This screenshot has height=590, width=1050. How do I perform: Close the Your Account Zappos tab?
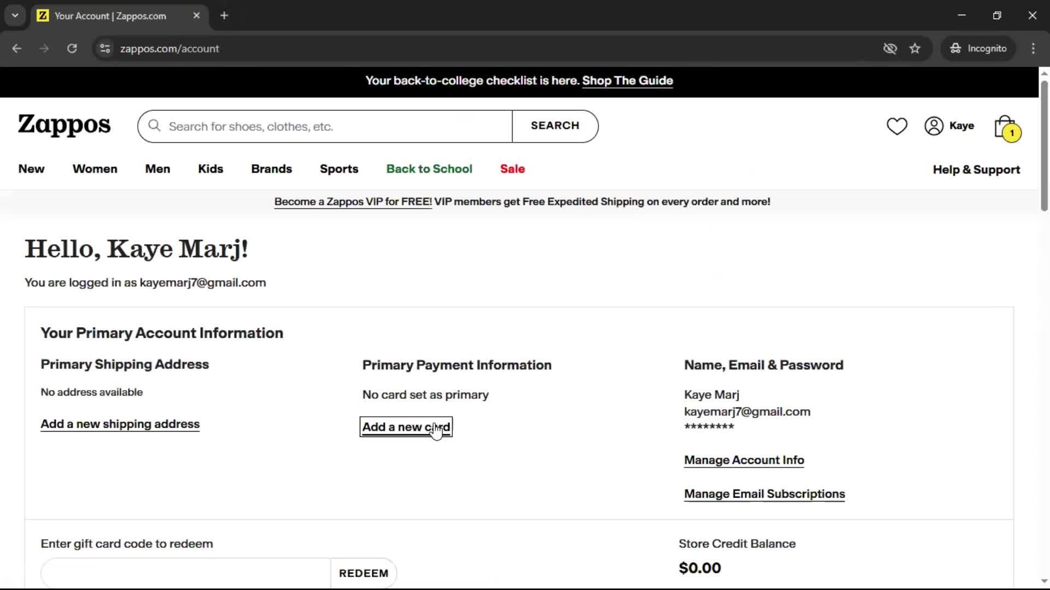tap(196, 15)
